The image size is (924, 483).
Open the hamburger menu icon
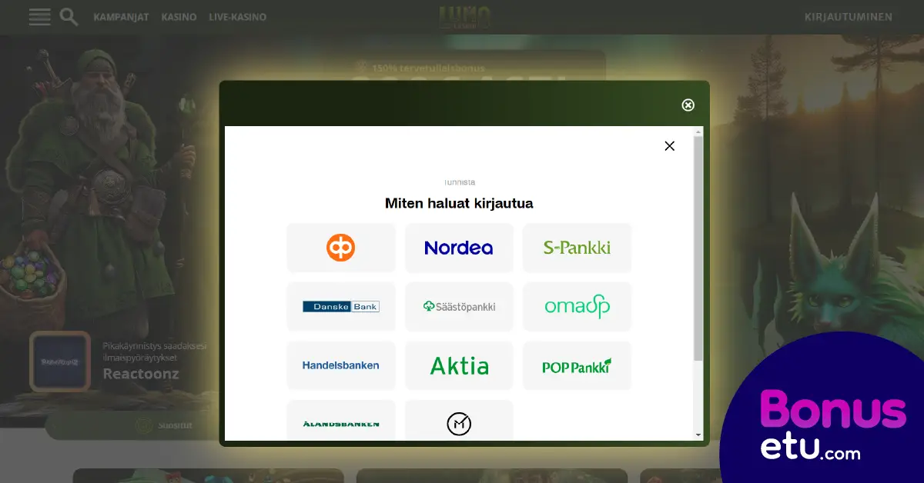(39, 17)
